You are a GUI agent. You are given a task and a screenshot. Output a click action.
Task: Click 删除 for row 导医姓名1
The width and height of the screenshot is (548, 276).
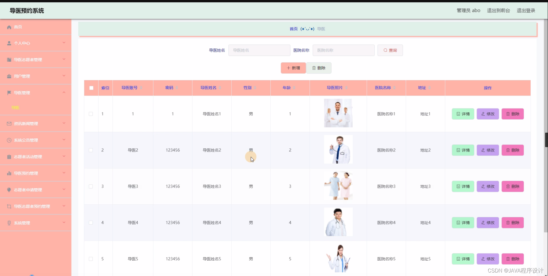coord(513,114)
